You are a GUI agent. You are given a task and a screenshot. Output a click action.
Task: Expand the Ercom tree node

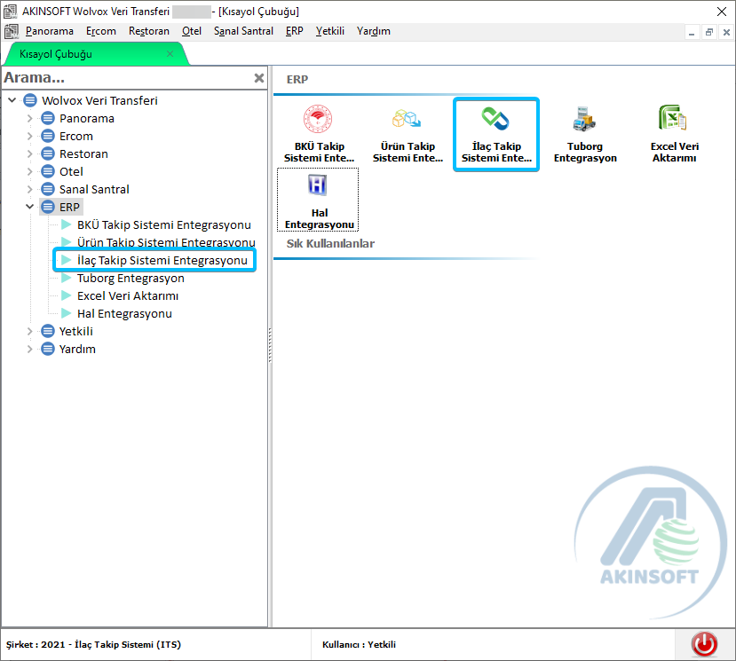pos(29,136)
